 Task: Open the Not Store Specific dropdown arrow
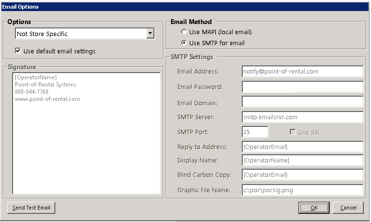click(150, 34)
